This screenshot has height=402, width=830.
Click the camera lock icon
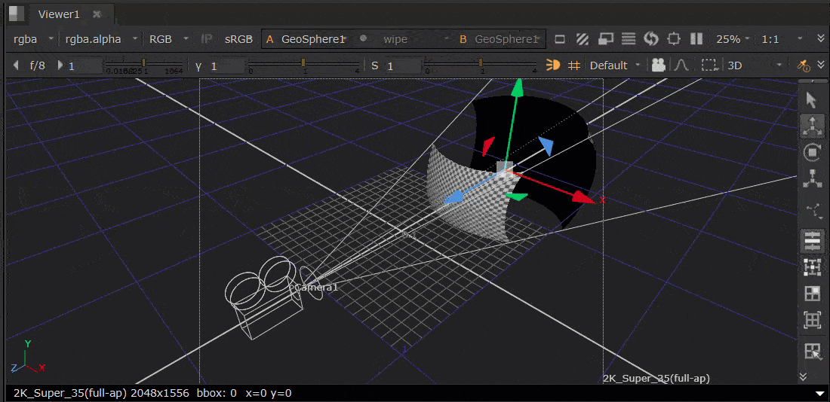[659, 65]
